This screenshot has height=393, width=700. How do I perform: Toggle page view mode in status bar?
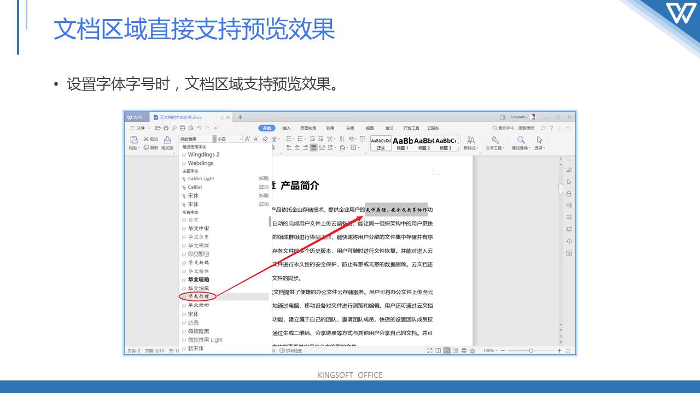tap(447, 350)
